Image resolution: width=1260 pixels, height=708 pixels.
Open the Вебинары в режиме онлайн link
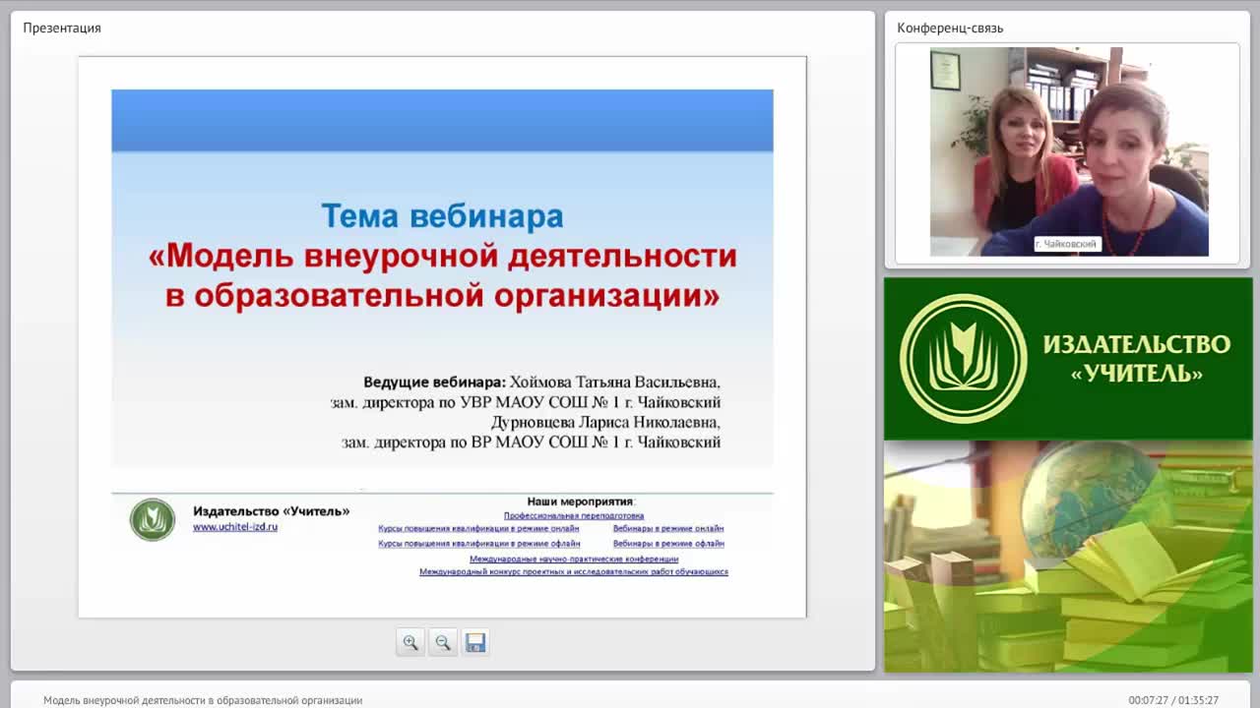(x=668, y=529)
